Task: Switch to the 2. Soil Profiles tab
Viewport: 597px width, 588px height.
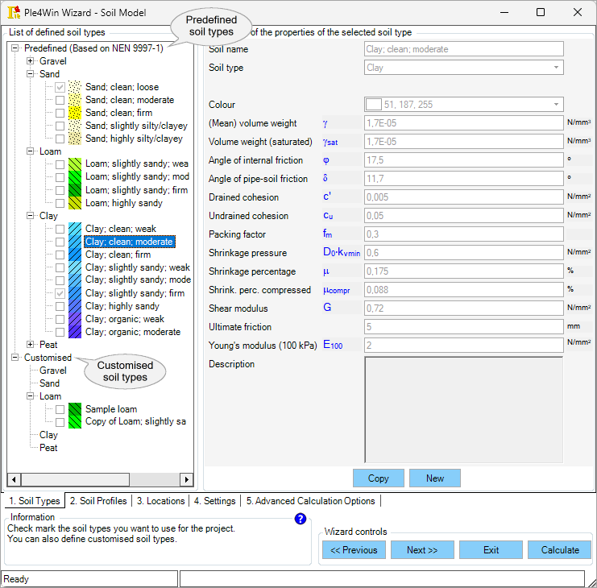Action: (x=98, y=501)
